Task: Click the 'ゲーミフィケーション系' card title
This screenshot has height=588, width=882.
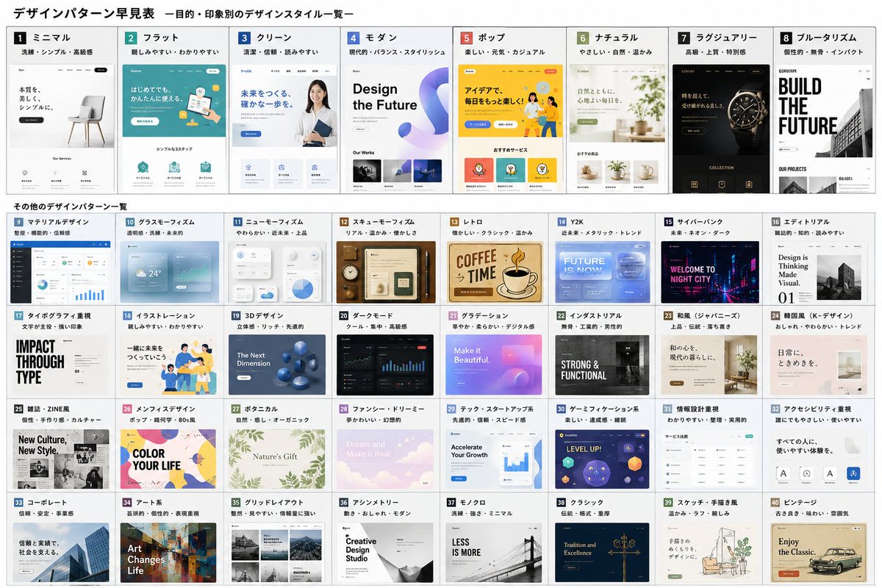Action: (603, 409)
